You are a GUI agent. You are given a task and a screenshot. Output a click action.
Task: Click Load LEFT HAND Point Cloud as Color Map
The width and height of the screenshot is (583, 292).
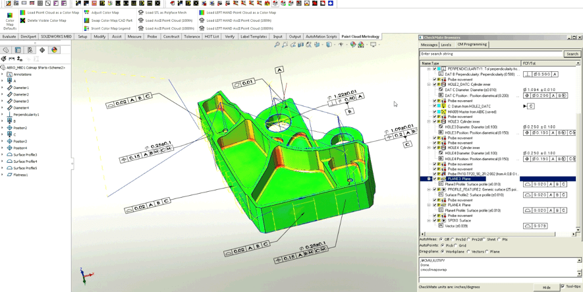tap(238, 13)
